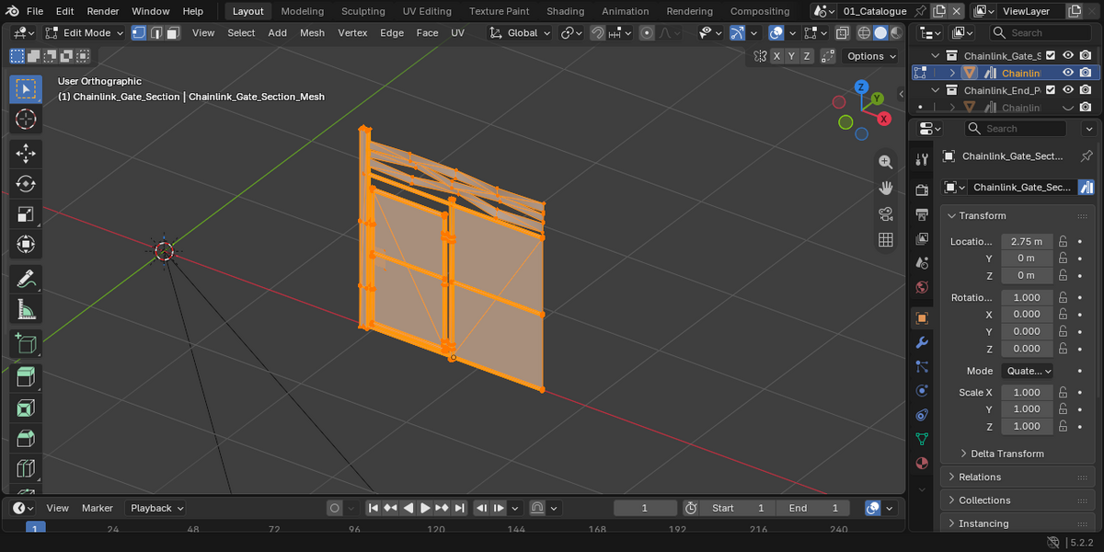
Task: Open the Edit Mode dropdown
Action: (85, 32)
